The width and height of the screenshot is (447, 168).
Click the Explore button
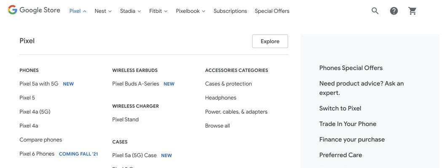270,41
